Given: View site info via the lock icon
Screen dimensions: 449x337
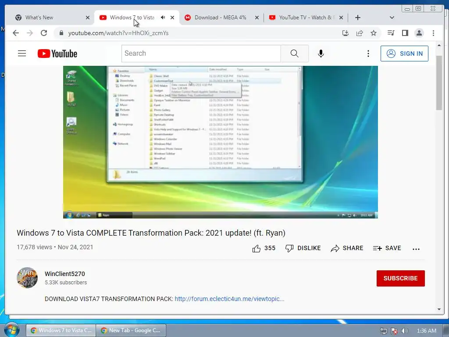Looking at the screenshot, I should (61, 33).
